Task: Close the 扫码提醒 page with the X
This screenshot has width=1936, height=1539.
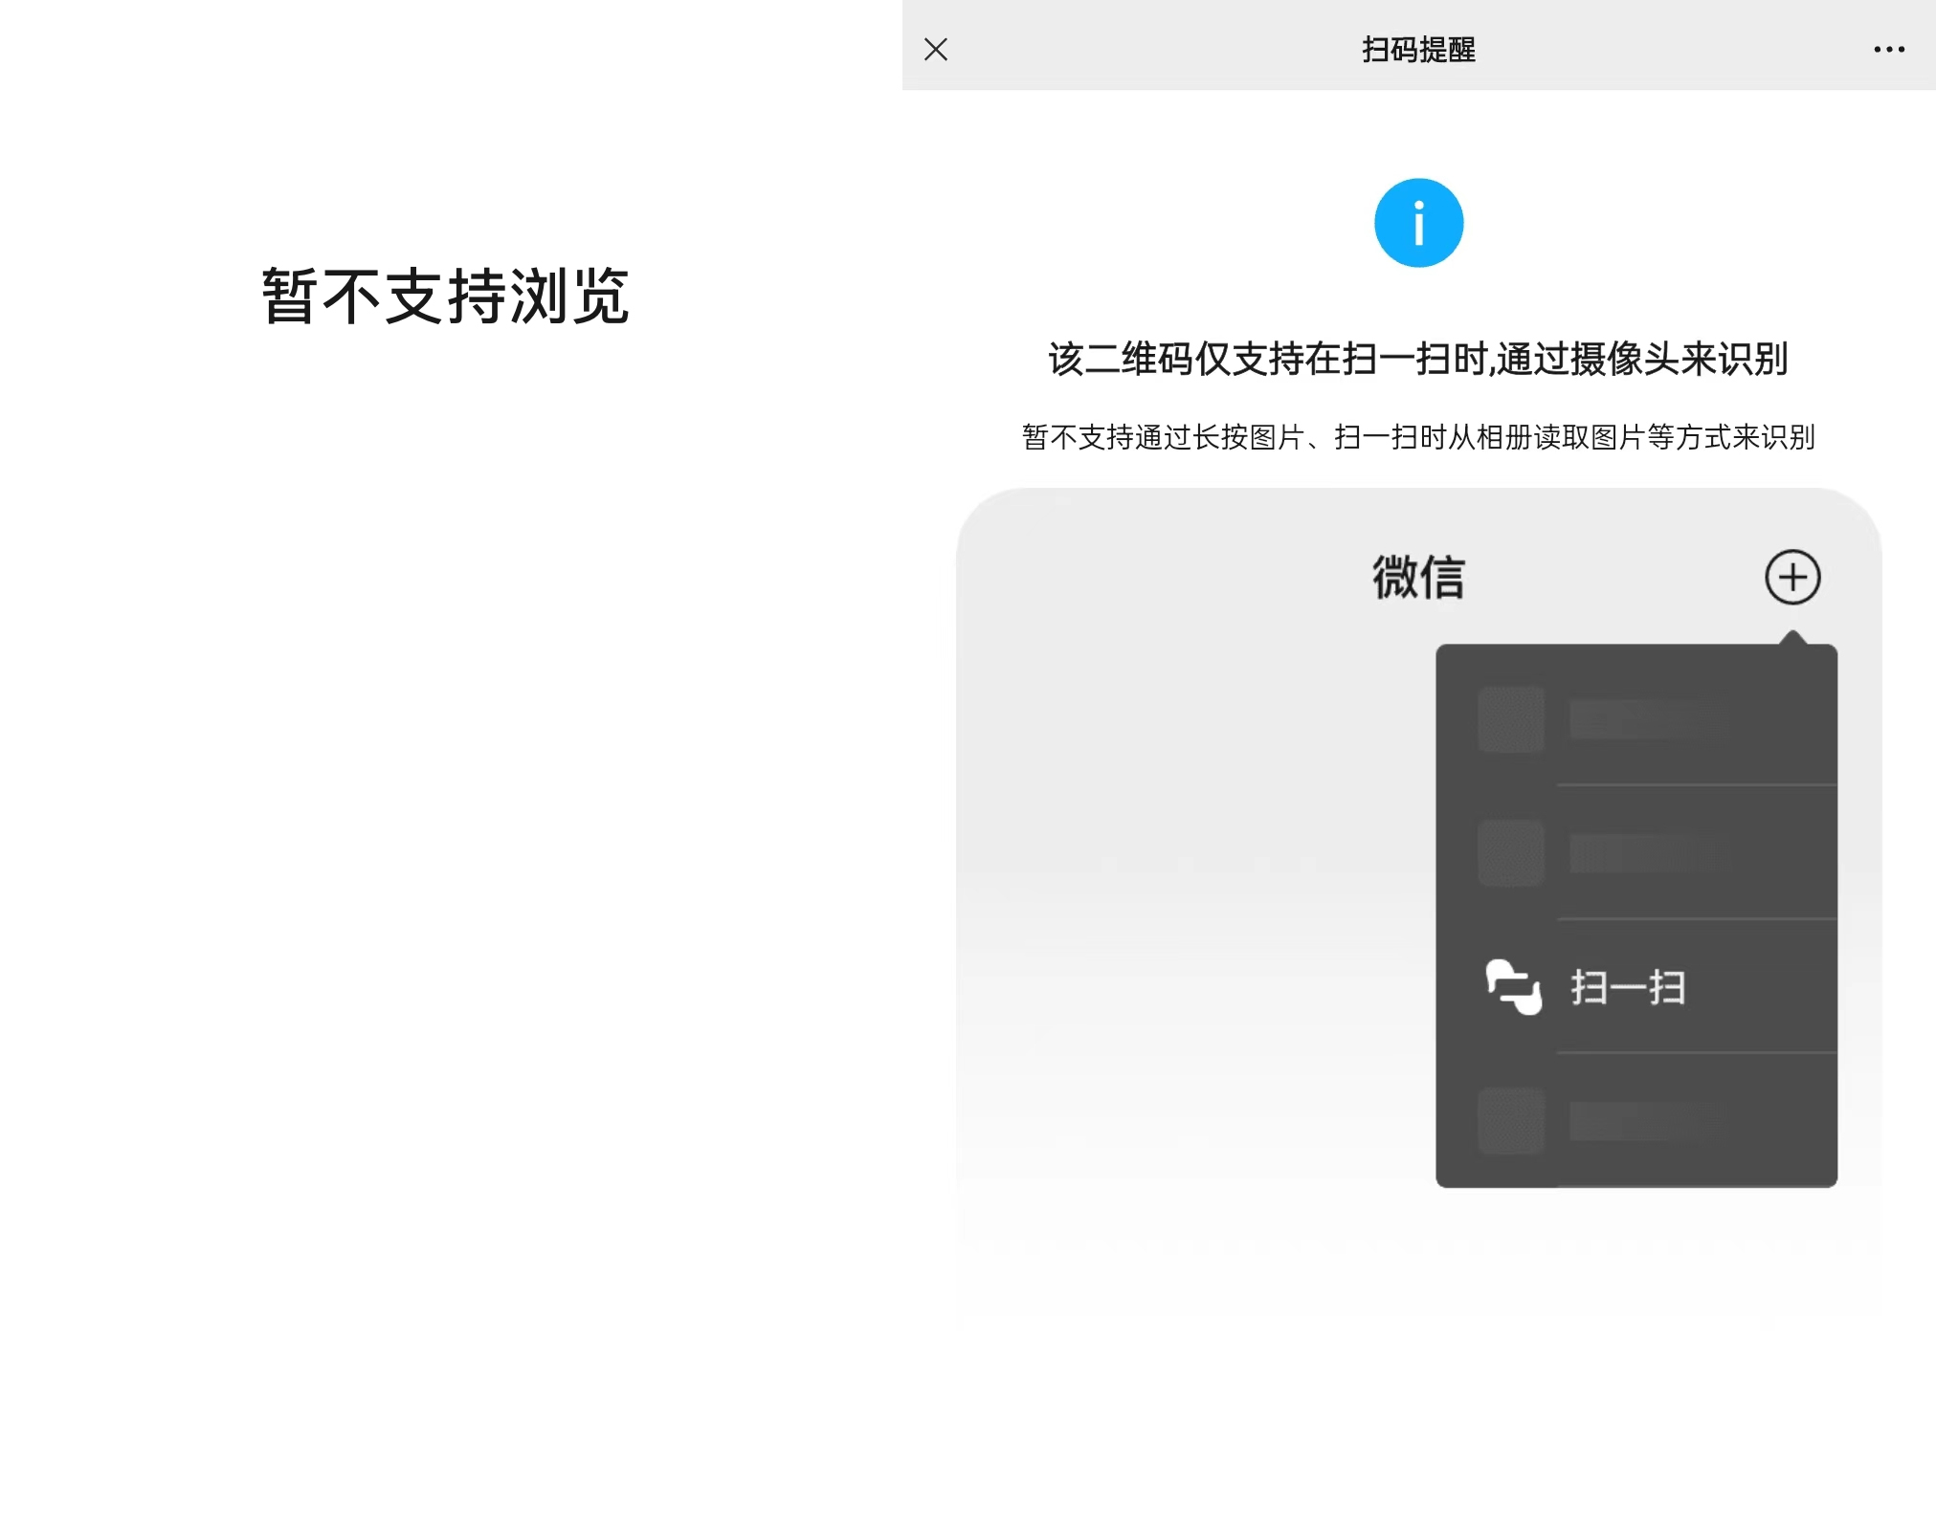Action: 936,49
